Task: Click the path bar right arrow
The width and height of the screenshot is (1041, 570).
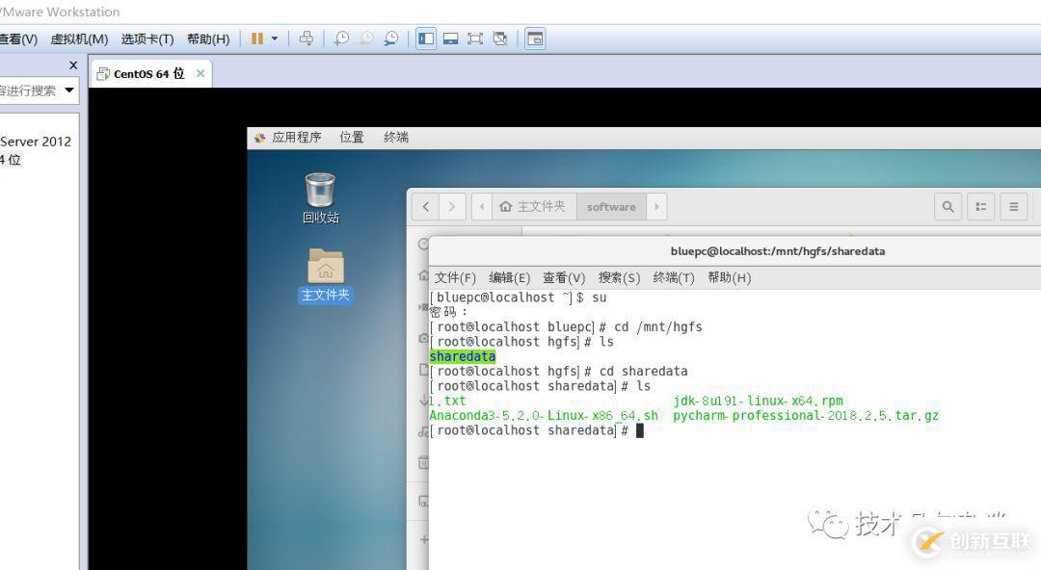Action: coord(656,206)
